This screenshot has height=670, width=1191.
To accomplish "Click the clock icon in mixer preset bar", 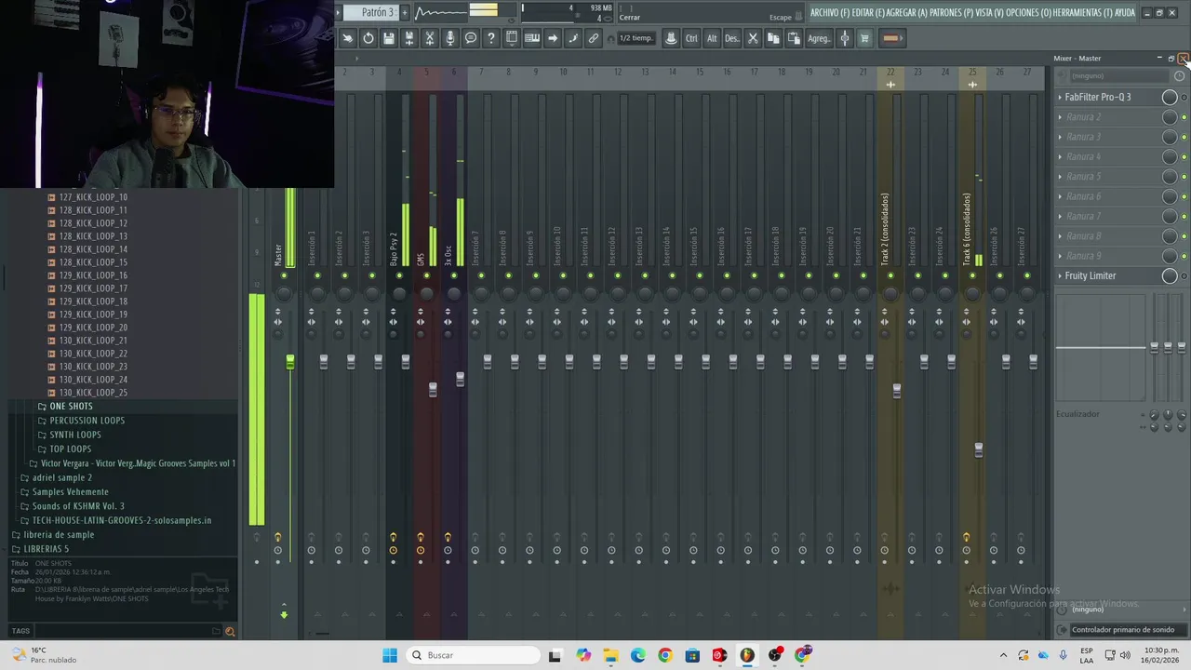I will [1179, 75].
